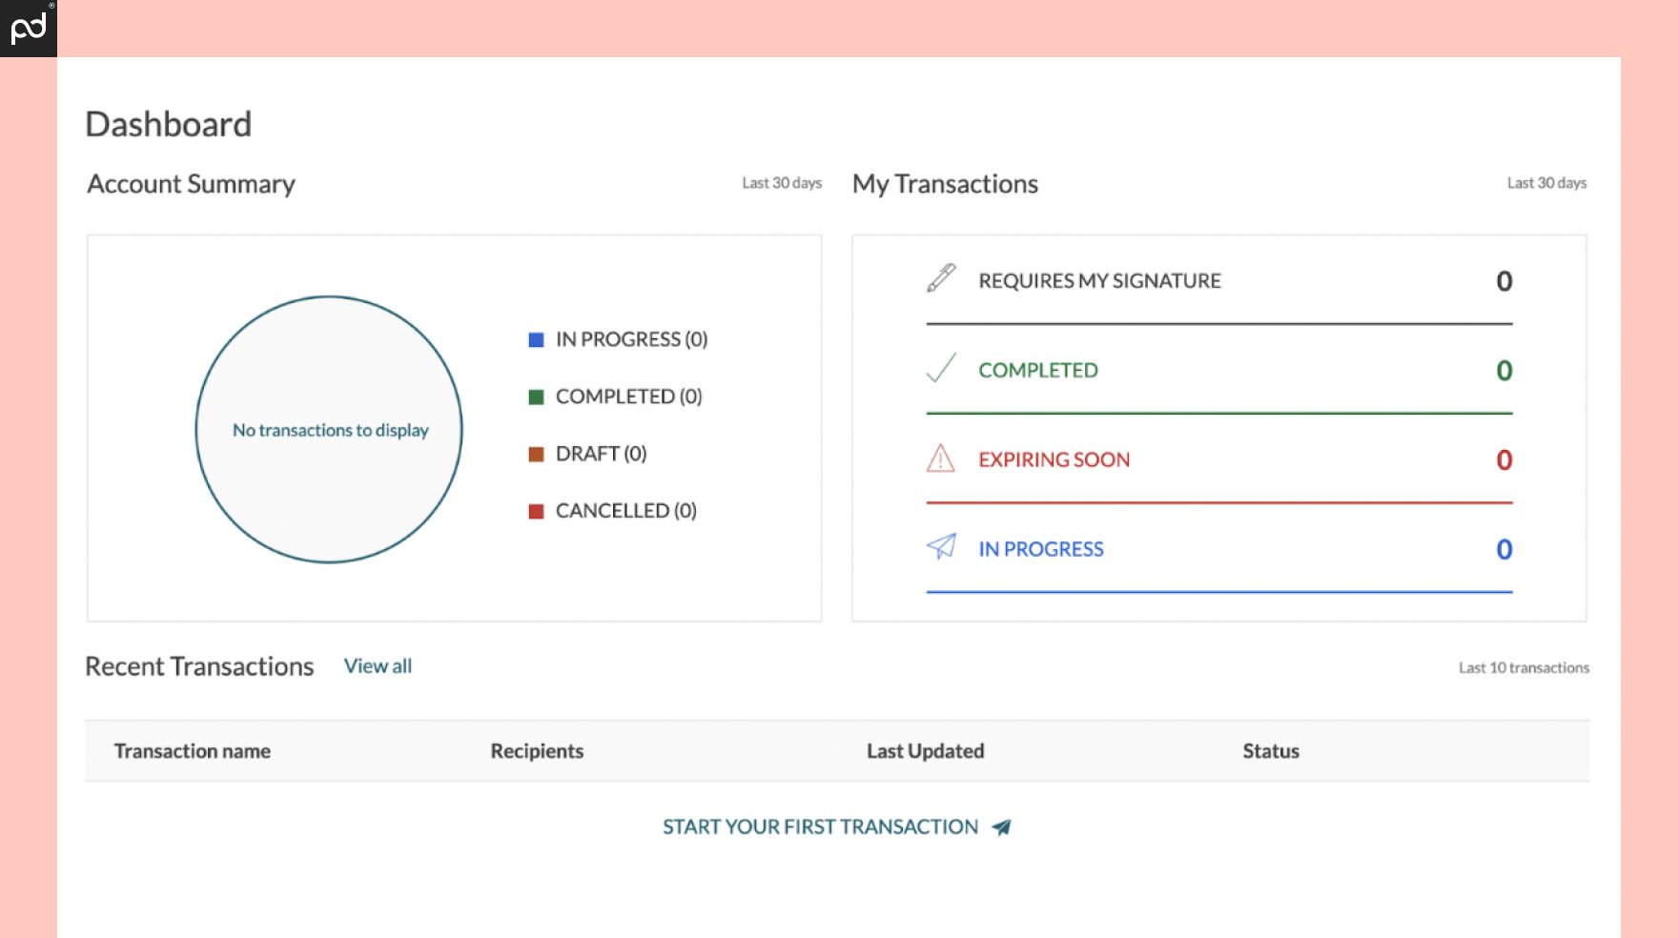Click the Account Summary heading
1678x938 pixels.
click(x=191, y=184)
